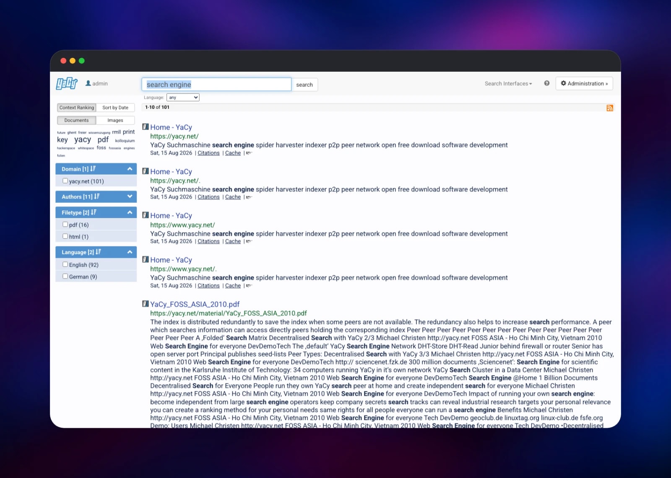Click the small icon after Cache in the https://yacy.net/ result
Screen dimensions: 671x478
pyautogui.click(x=249, y=153)
